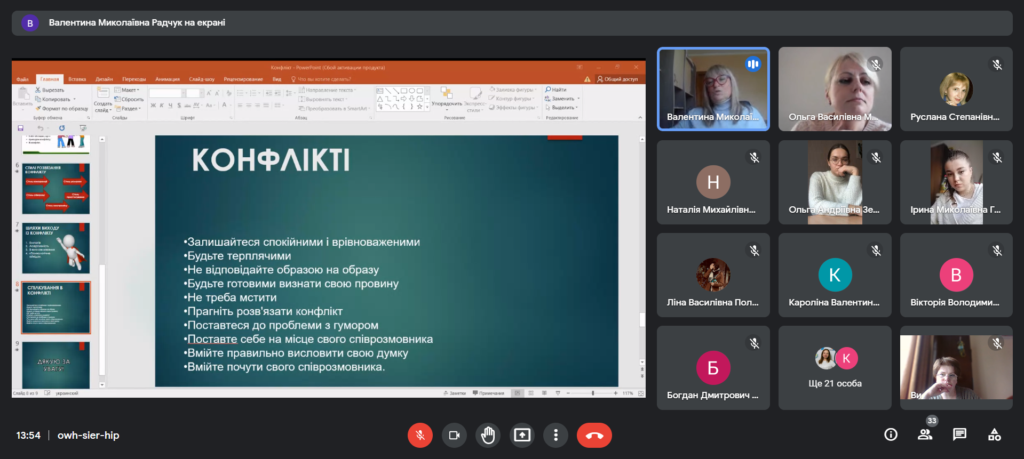Switch to the Вставка tab
Screen dimensions: 1024x459
pos(77,79)
